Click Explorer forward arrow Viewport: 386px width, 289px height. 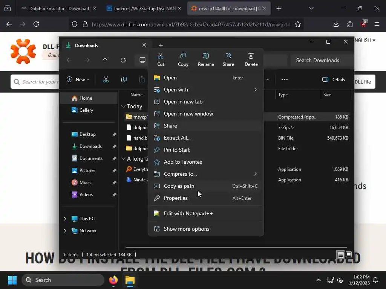coord(87,60)
